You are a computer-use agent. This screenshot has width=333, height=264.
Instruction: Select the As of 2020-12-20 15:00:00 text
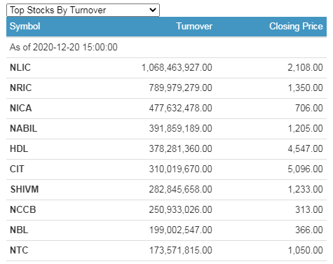click(64, 47)
